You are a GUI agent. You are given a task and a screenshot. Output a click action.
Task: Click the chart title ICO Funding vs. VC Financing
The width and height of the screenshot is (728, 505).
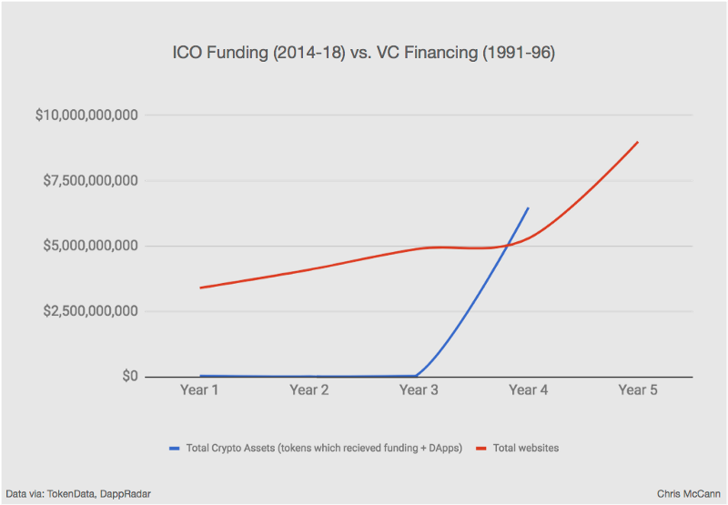(x=363, y=53)
